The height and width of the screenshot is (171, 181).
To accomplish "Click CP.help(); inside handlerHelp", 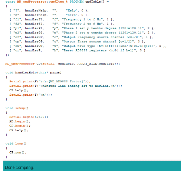I will 19,91.
